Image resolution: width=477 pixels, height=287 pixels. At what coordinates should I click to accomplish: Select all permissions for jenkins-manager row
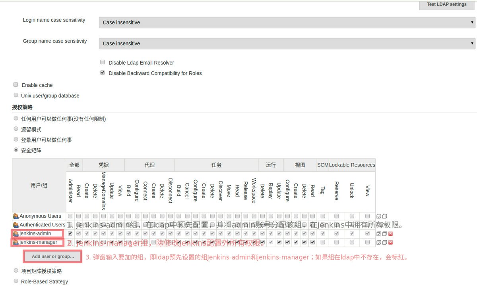[379, 243]
